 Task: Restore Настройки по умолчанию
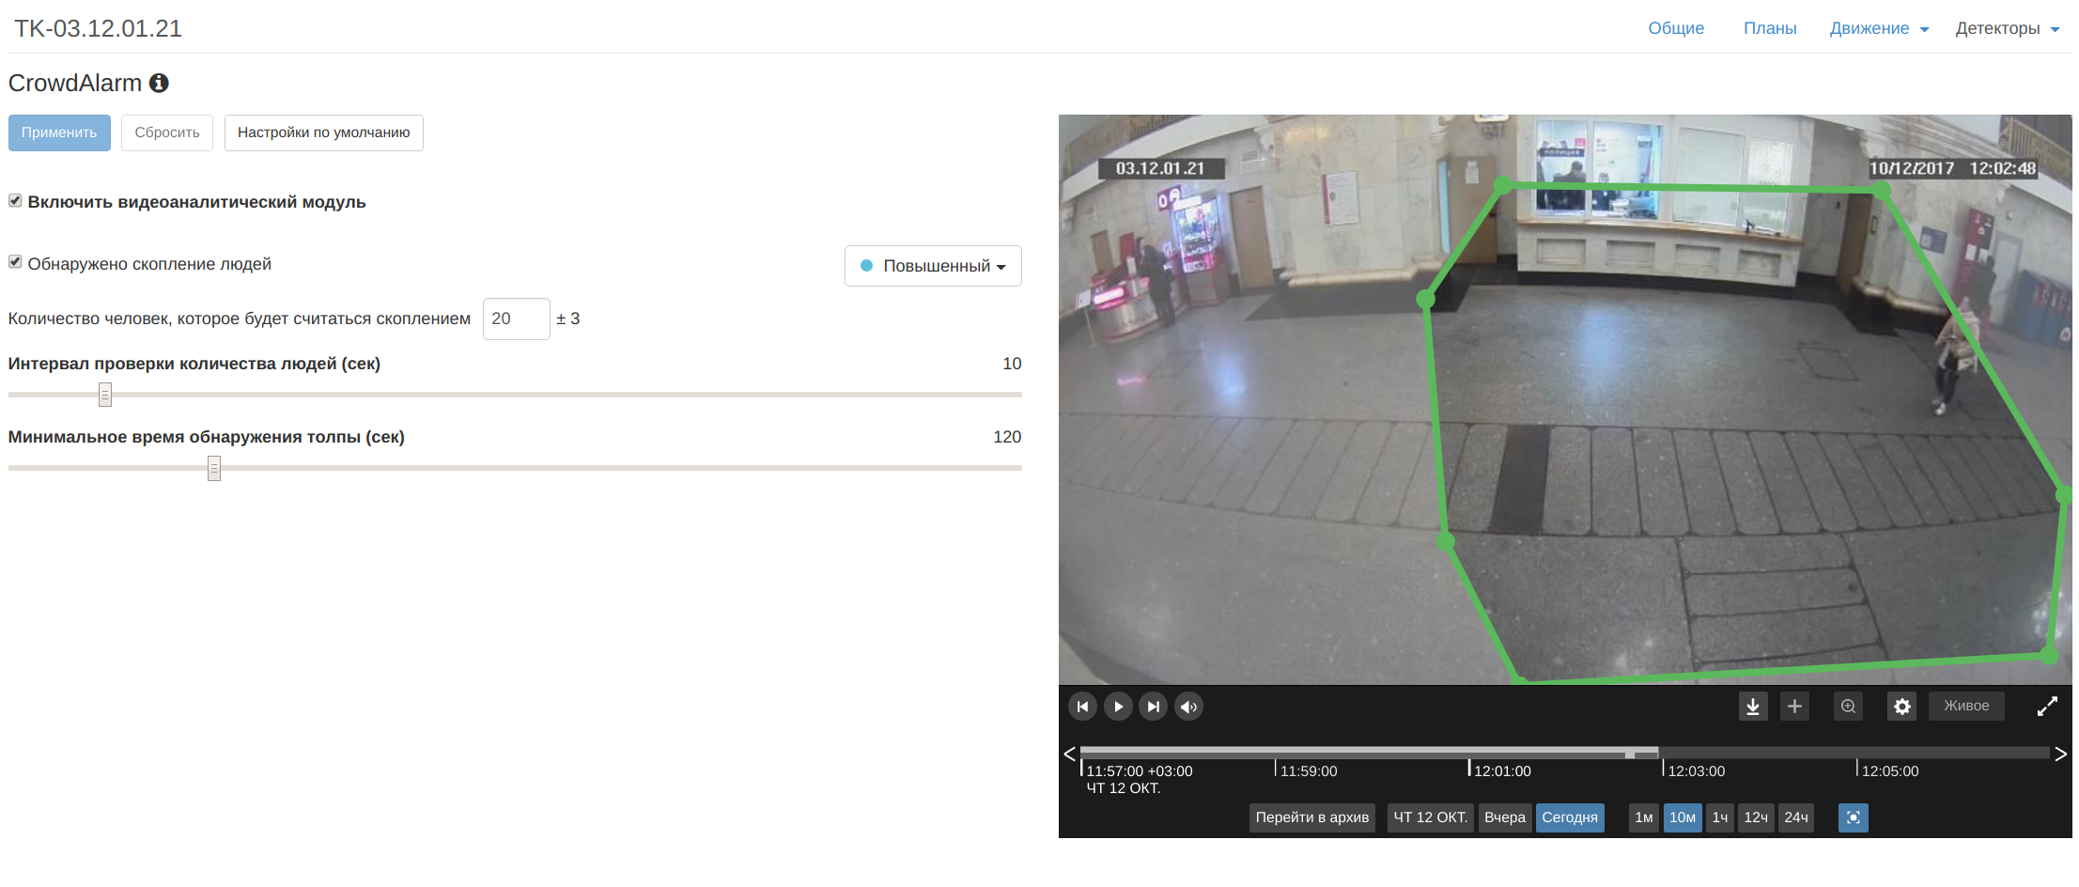324,132
